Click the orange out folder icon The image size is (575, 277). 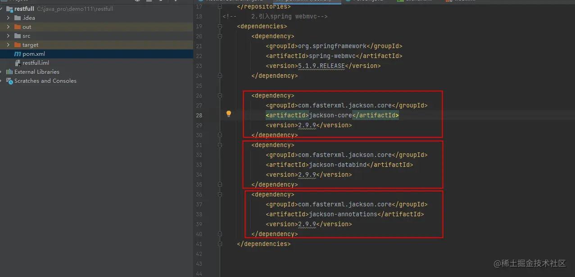[18, 27]
